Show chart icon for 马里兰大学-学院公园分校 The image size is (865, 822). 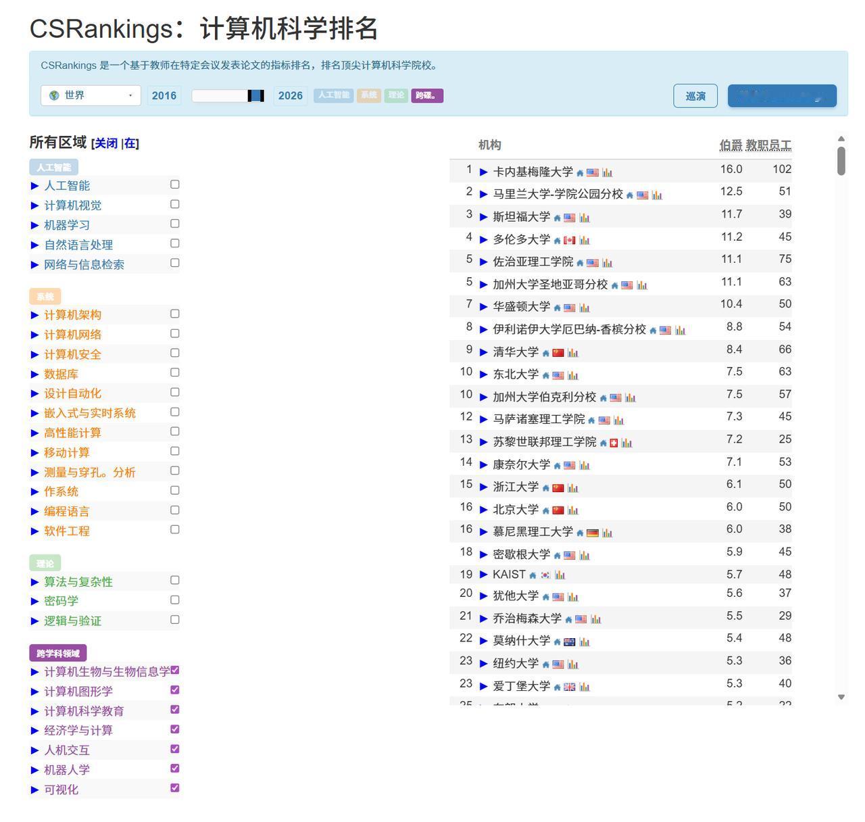pos(657,195)
